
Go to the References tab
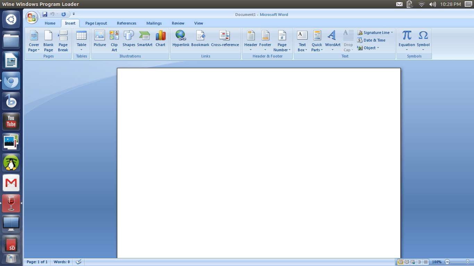[127, 23]
